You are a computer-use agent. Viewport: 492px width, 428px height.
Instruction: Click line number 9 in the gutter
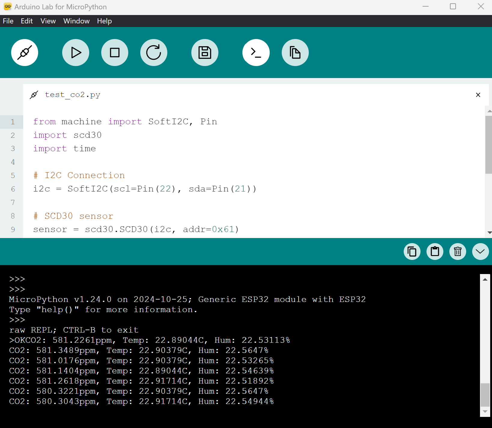(13, 230)
